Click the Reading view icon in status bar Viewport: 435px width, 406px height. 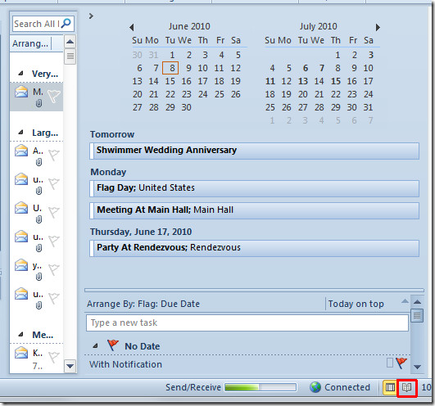tap(406, 387)
